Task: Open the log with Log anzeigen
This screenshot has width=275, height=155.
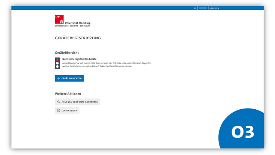Action: 67,110
